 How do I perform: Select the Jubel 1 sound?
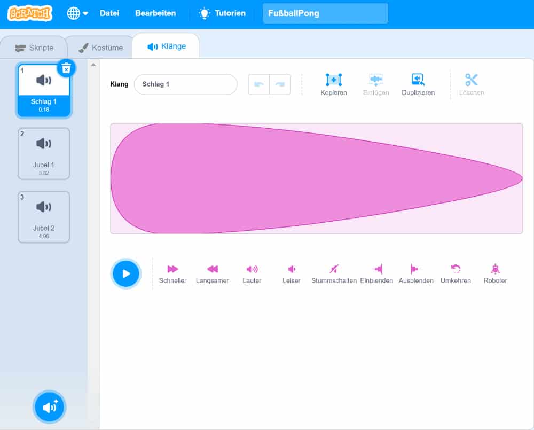pos(44,154)
